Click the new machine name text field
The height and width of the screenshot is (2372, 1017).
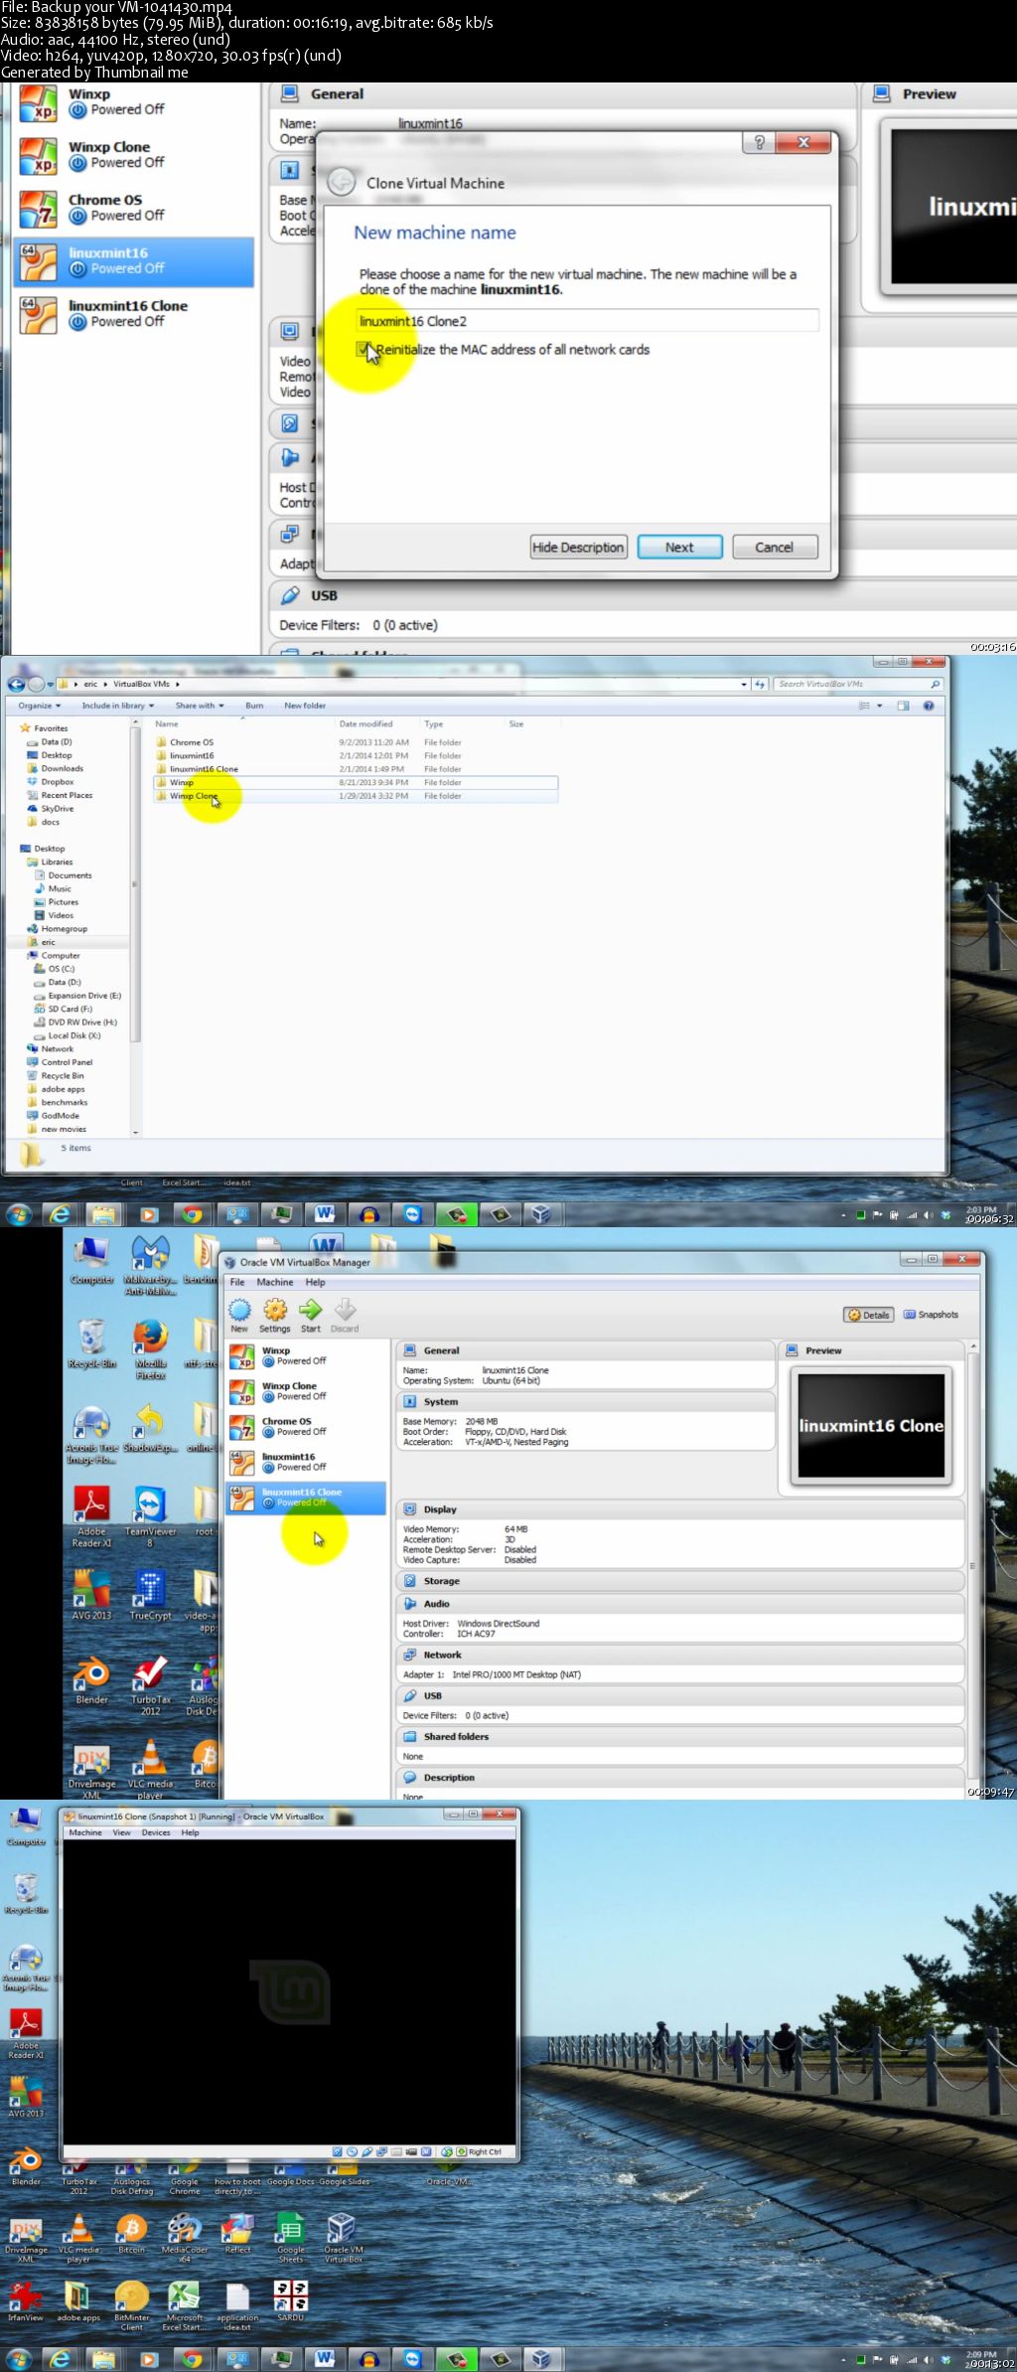tap(586, 321)
